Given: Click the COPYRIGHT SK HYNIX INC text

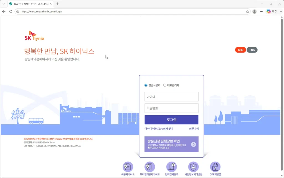Looking at the screenshot, I should tap(52, 146).
